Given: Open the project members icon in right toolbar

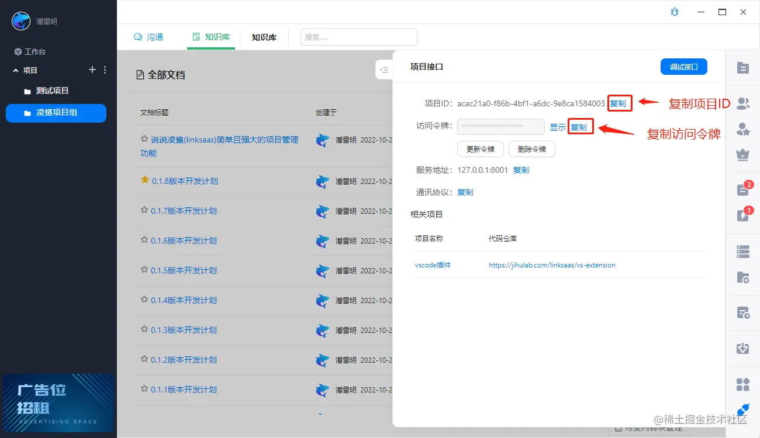Looking at the screenshot, I should pos(743,104).
